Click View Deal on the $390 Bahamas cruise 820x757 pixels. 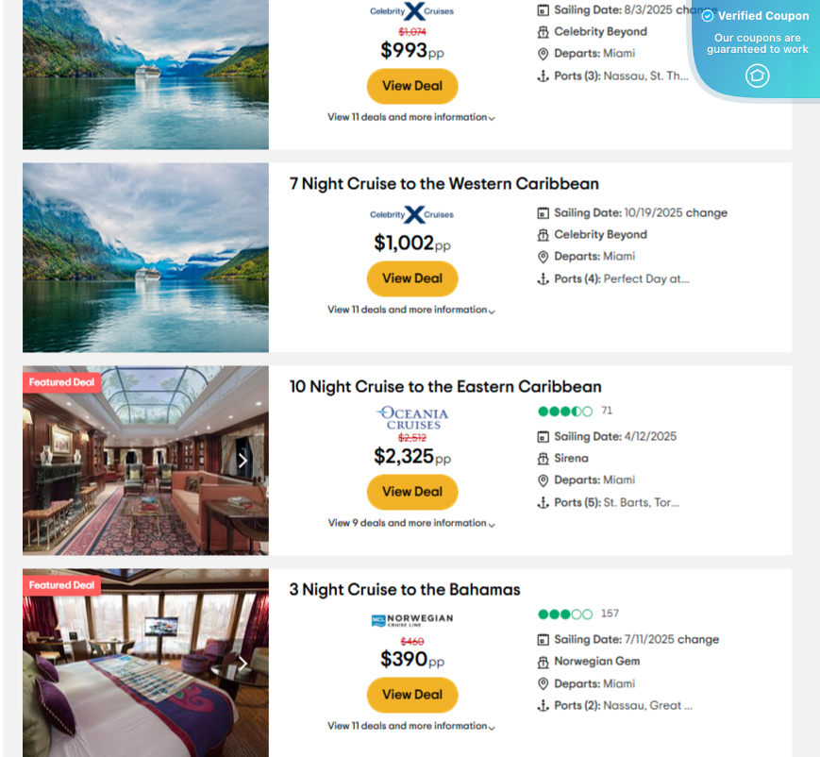[412, 694]
